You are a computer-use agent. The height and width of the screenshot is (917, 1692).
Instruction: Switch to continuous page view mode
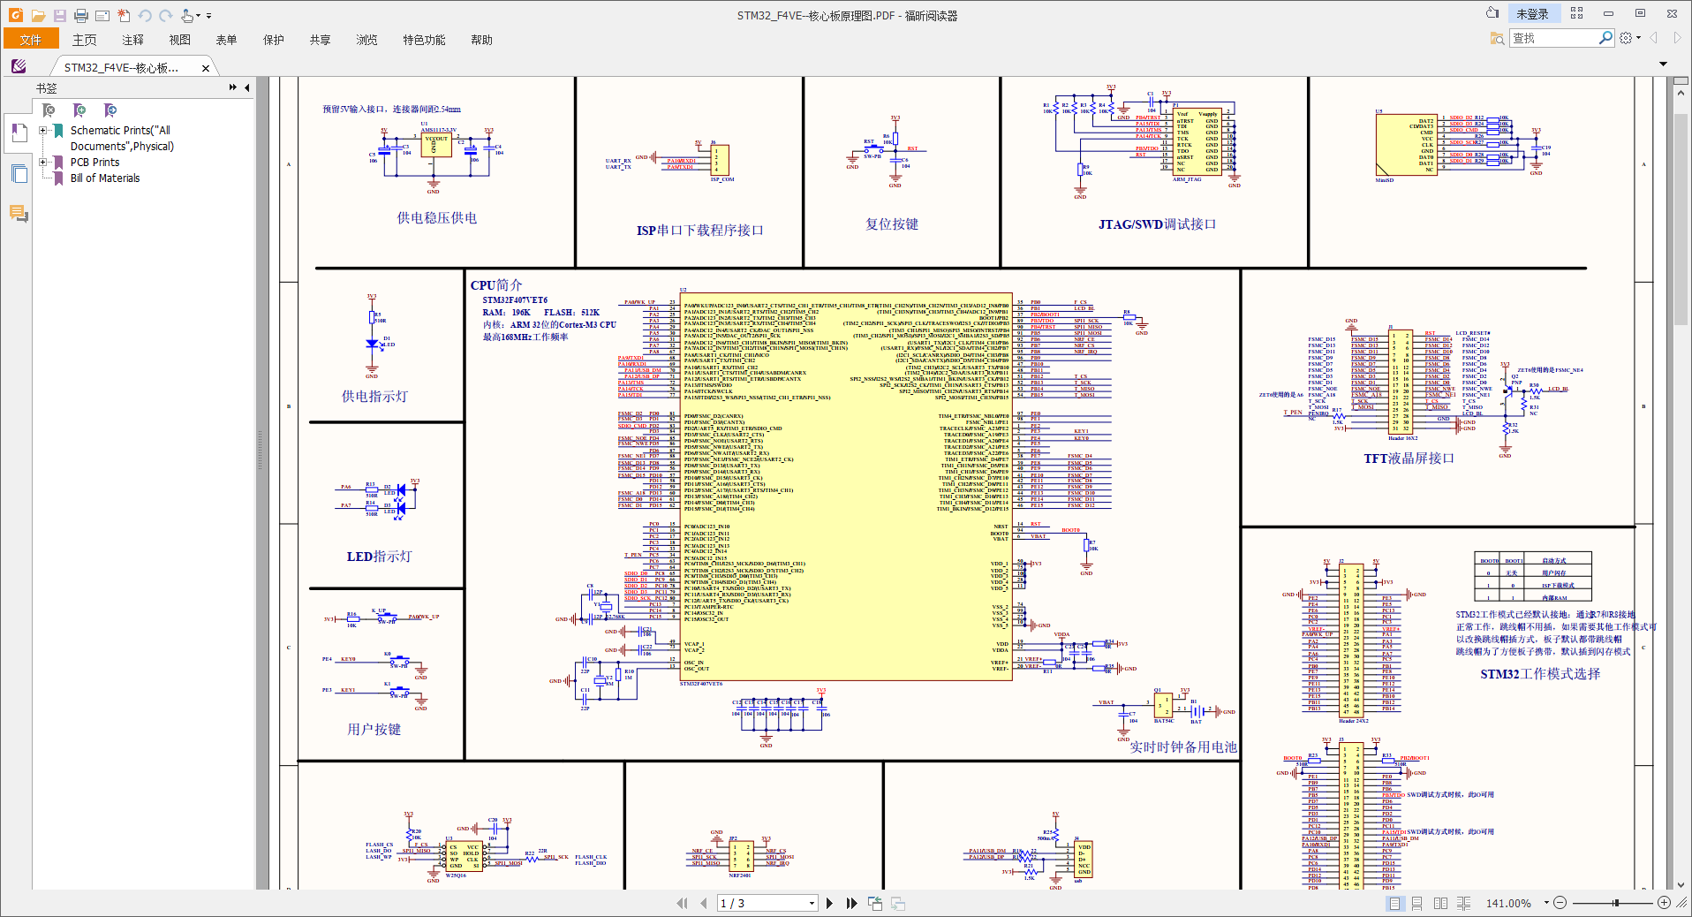1416,903
